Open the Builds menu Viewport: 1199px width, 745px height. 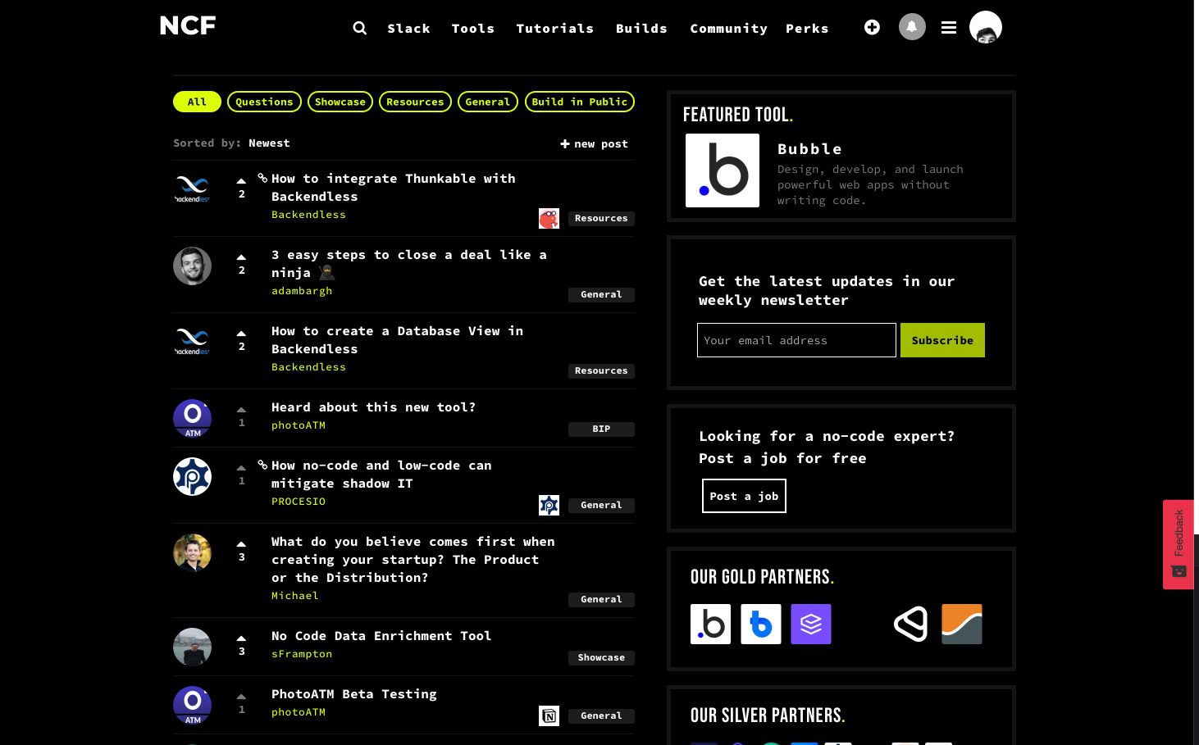pos(641,29)
